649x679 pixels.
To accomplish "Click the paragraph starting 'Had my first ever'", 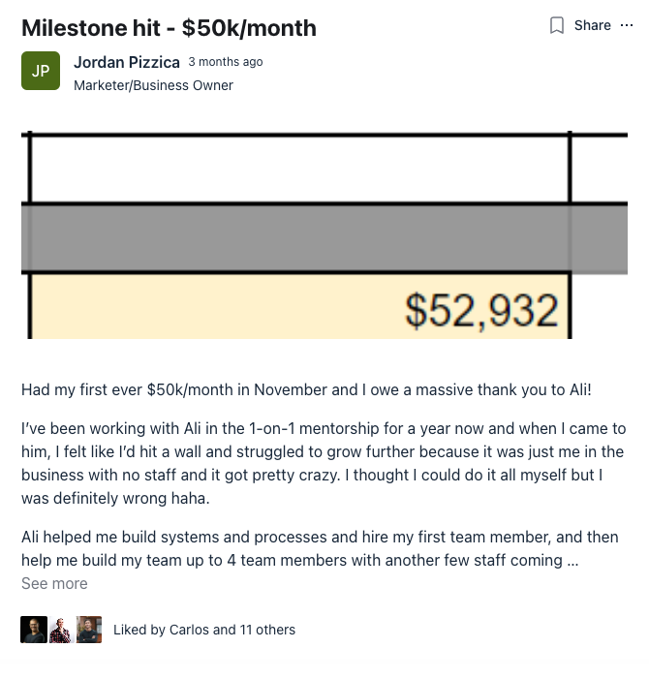I will (x=306, y=390).
